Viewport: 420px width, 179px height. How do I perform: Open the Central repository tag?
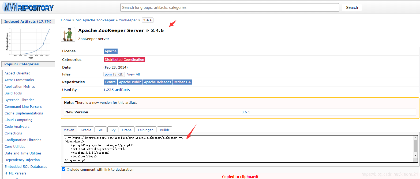[x=111, y=82]
